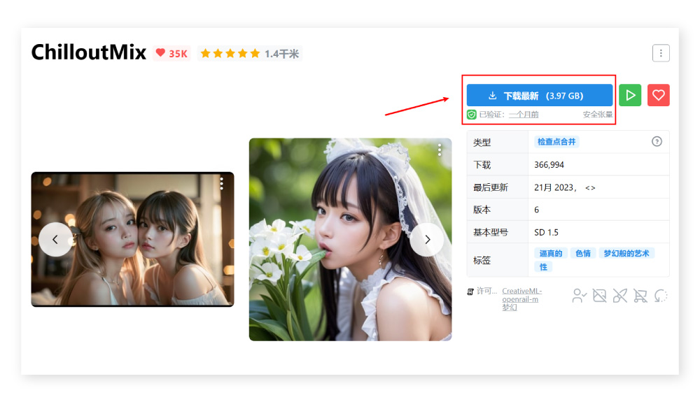Click the help question mark icon by 类型

[657, 141]
